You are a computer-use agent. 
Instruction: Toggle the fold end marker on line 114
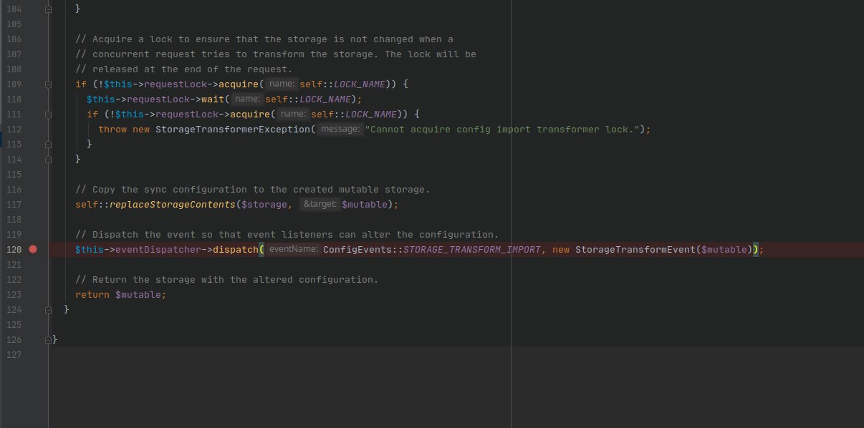coord(48,159)
